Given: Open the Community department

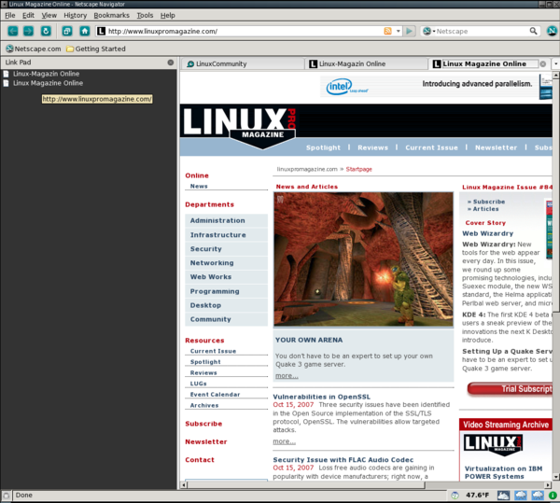Looking at the screenshot, I should point(227,319).
